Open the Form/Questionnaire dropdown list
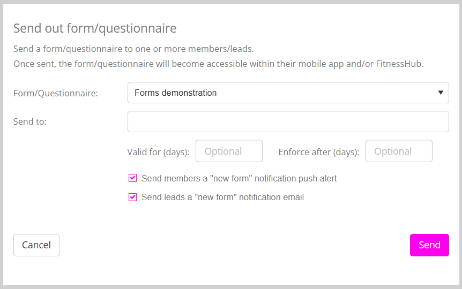Image resolution: width=462 pixels, height=289 pixels. (x=288, y=93)
